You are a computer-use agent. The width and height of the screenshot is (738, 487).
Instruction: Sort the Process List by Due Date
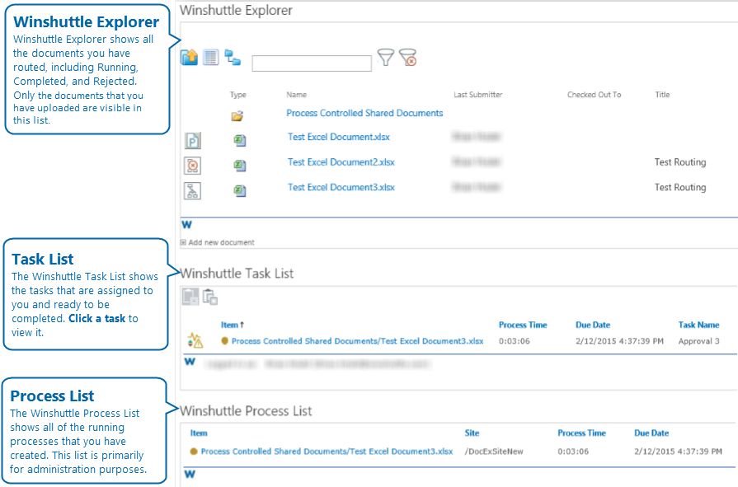point(652,433)
